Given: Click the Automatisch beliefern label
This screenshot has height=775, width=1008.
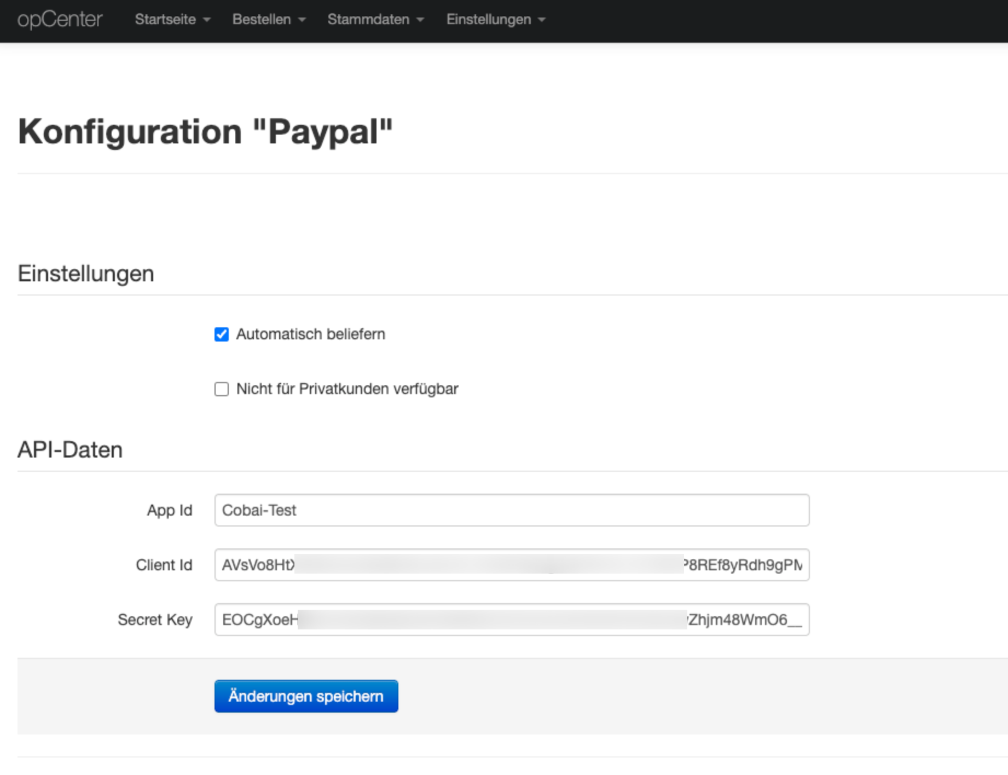Looking at the screenshot, I should pyautogui.click(x=310, y=334).
